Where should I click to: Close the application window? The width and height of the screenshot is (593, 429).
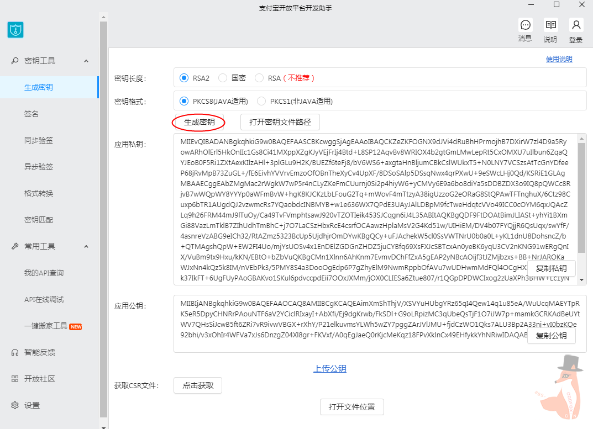point(582,4)
